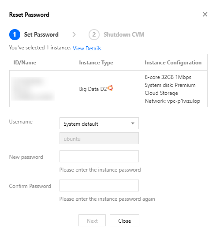Click the Instance Configuration column header
Viewport: 216px width, 236px height.
tap(173, 63)
